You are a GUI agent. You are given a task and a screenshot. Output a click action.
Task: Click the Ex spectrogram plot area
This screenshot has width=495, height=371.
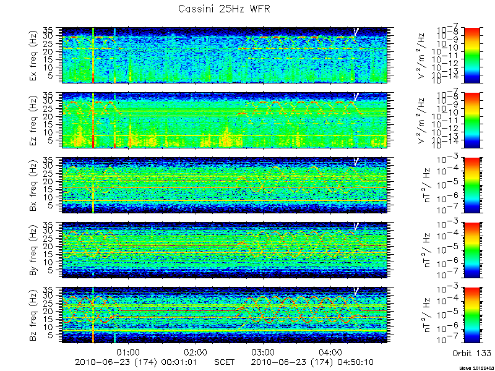tap(224, 55)
